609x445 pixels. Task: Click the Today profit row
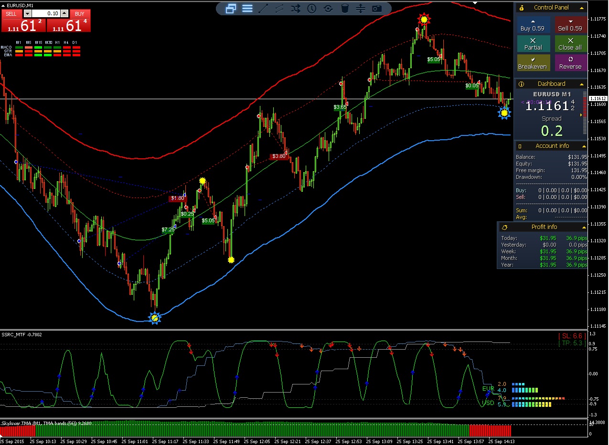coord(544,238)
